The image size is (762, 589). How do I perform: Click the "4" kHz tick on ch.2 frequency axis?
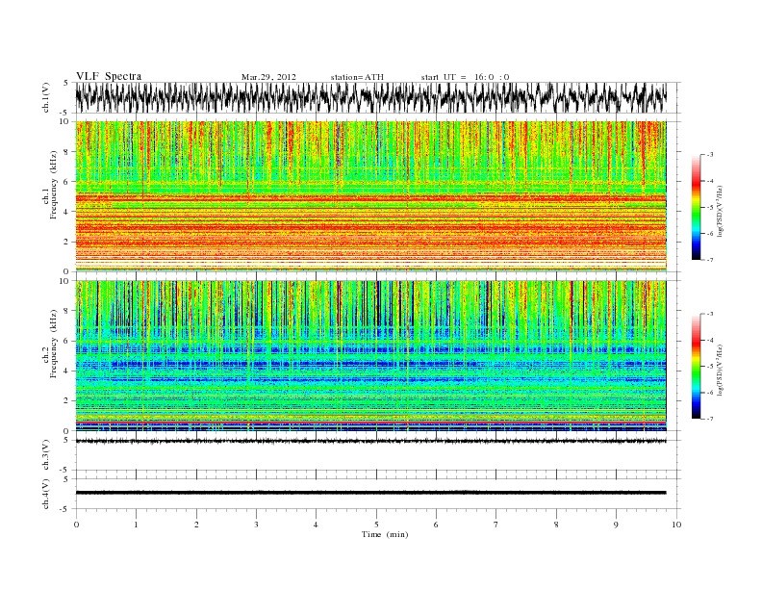click(x=66, y=371)
